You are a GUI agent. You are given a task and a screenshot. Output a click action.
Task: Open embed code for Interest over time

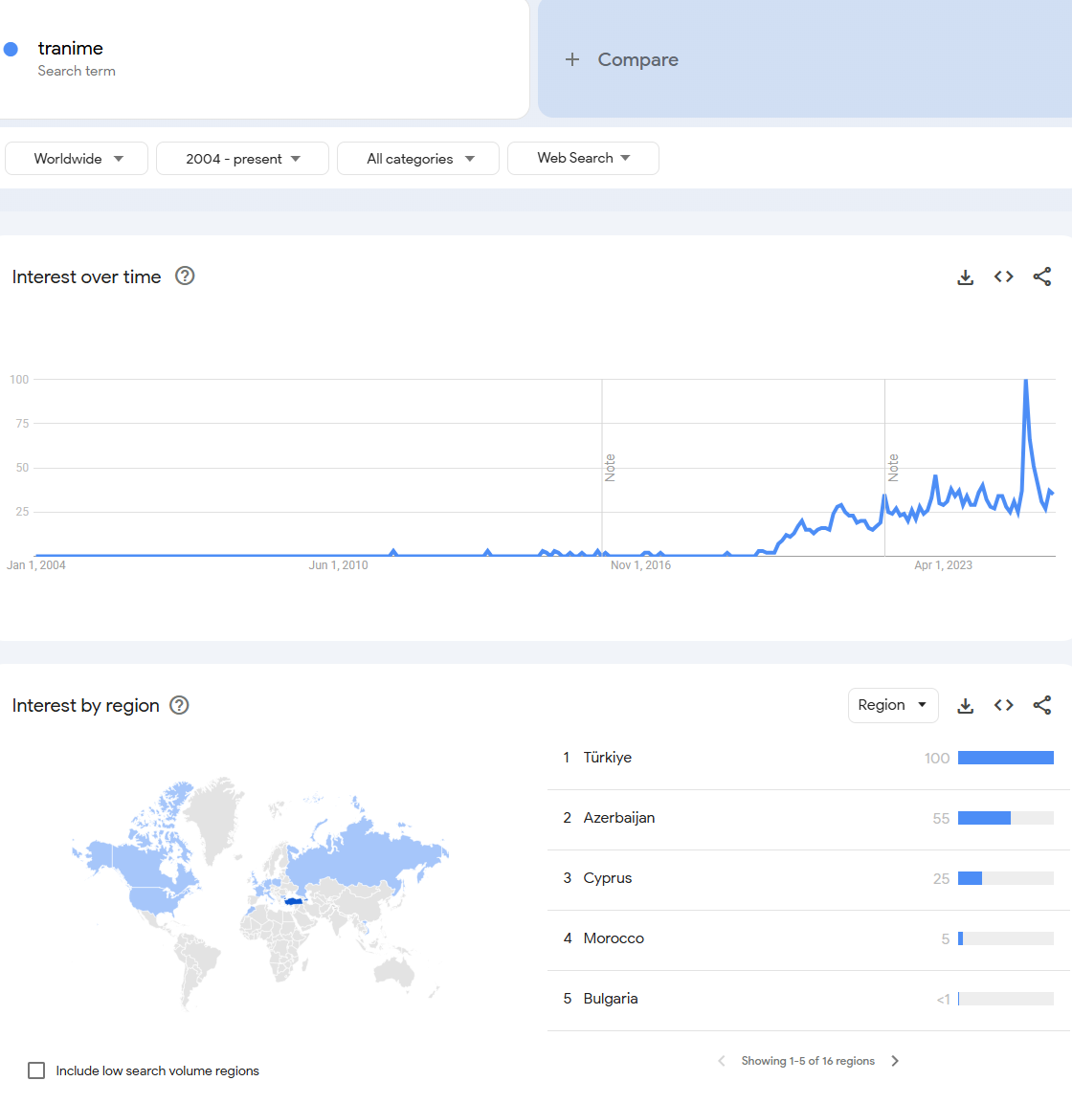tap(1003, 277)
